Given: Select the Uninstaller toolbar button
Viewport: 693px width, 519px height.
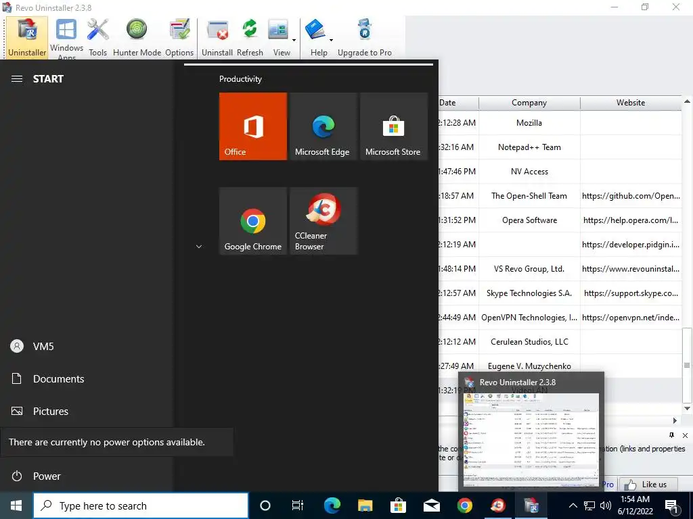Looking at the screenshot, I should coord(27,38).
